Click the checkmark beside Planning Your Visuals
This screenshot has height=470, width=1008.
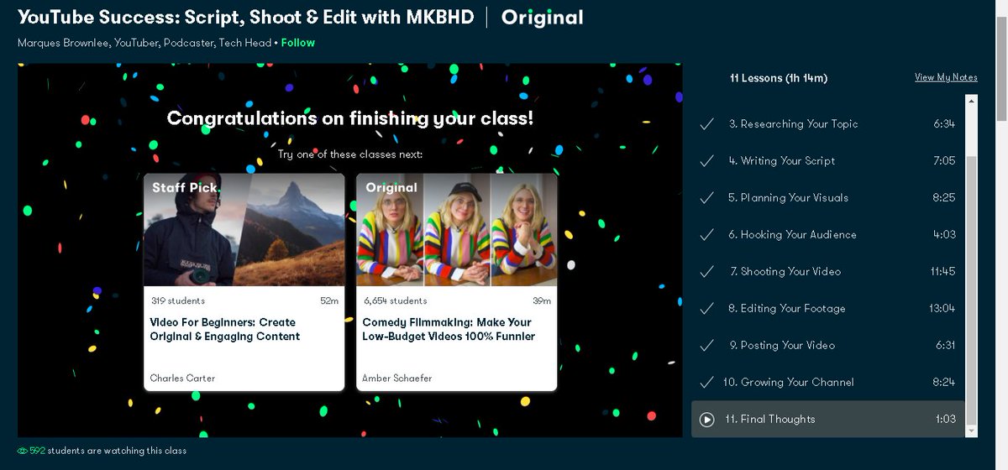[x=706, y=198]
